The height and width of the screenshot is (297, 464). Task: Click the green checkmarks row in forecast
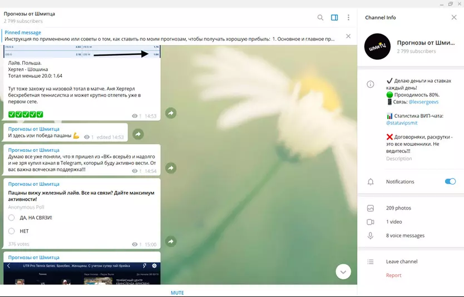pyautogui.click(x=26, y=114)
